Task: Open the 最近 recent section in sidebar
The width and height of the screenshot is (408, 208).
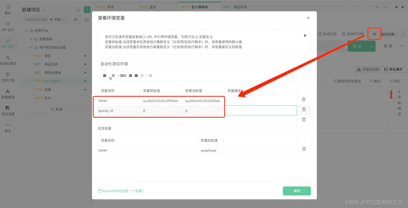Action: [x=8, y=10]
